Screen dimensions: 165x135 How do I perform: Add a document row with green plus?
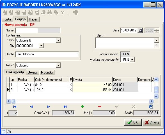(x=82, y=107)
